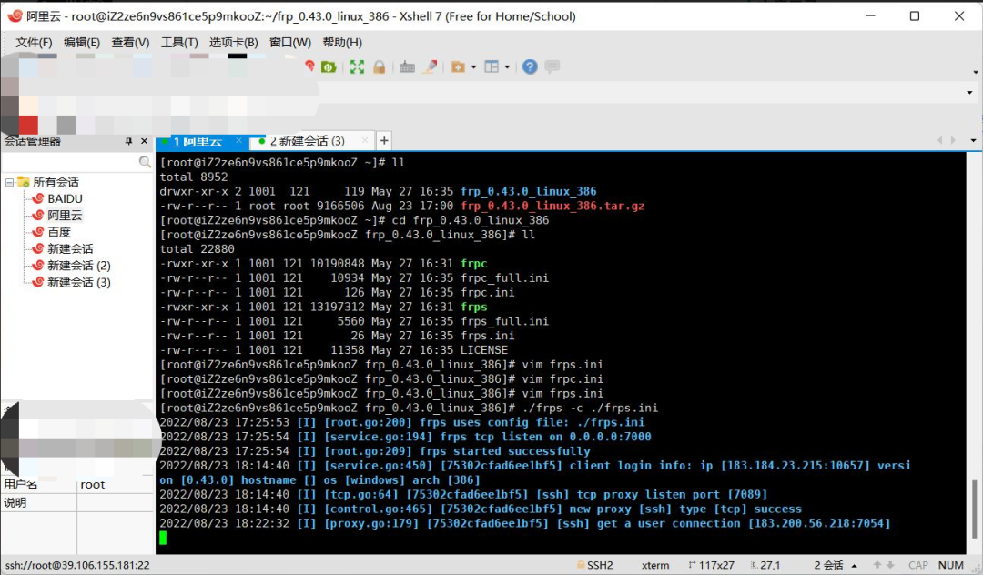Expand the 2 会话 sessions arrow
The width and height of the screenshot is (983, 575).
(x=855, y=566)
